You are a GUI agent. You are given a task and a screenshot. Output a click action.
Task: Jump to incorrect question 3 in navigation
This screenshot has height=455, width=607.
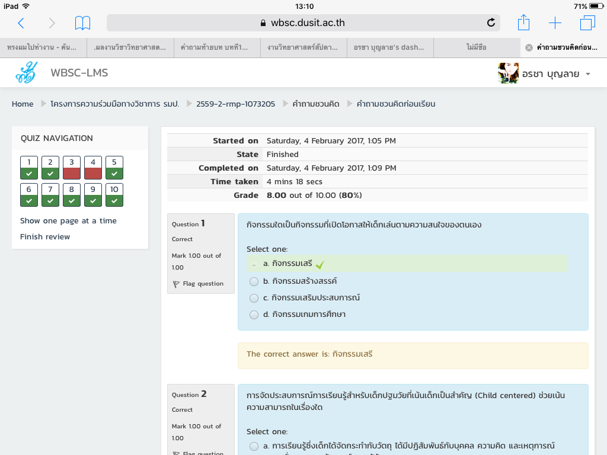[x=72, y=168]
